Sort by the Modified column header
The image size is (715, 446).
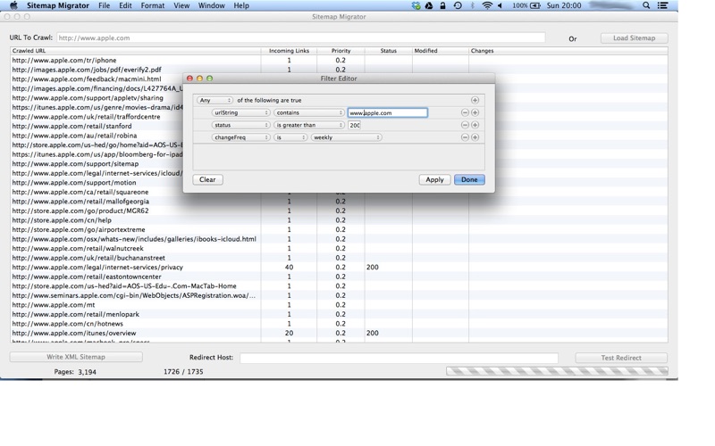pos(440,51)
